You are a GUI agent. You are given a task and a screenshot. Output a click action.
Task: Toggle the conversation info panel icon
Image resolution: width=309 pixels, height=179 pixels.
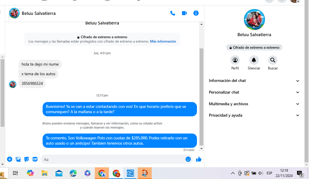(196, 13)
